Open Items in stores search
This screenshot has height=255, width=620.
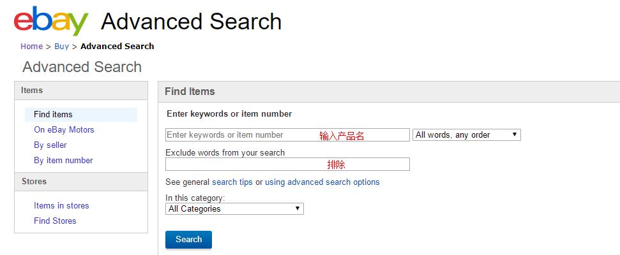(61, 206)
